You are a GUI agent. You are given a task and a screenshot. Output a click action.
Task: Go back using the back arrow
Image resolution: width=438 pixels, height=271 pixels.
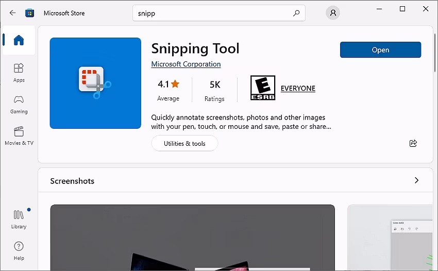coord(12,13)
